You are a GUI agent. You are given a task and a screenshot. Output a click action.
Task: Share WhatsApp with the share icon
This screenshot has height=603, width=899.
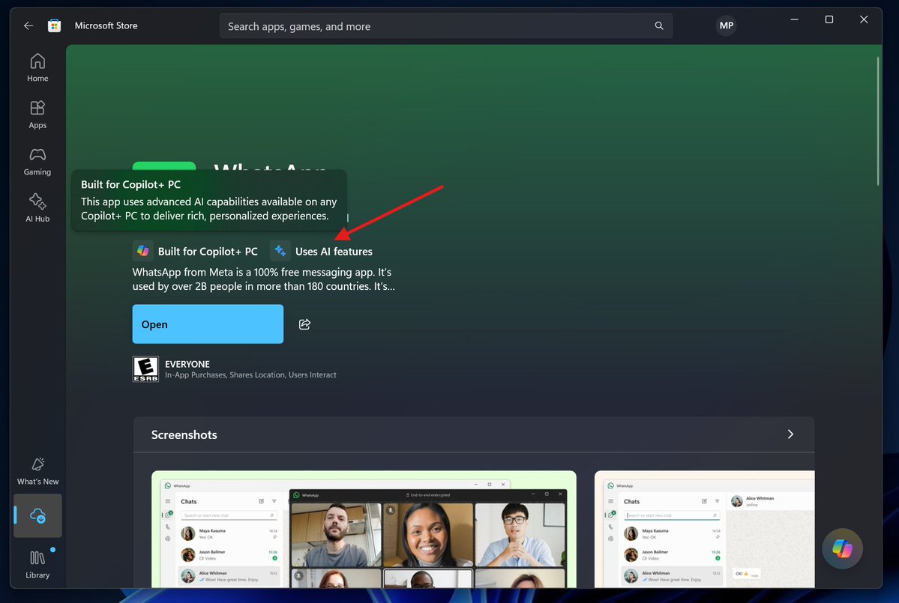[304, 324]
